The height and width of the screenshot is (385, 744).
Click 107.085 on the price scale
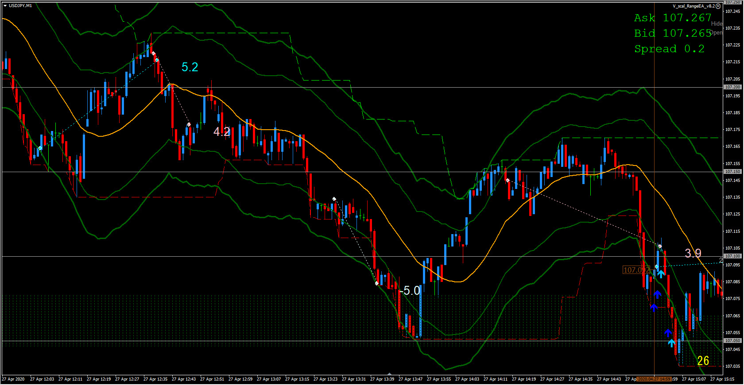pyautogui.click(x=732, y=281)
